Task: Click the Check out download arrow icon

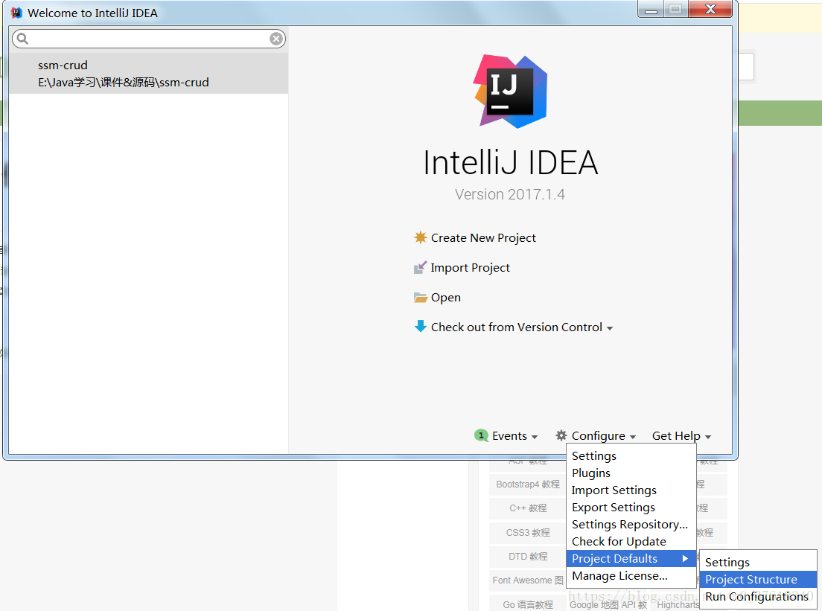Action: coord(421,327)
